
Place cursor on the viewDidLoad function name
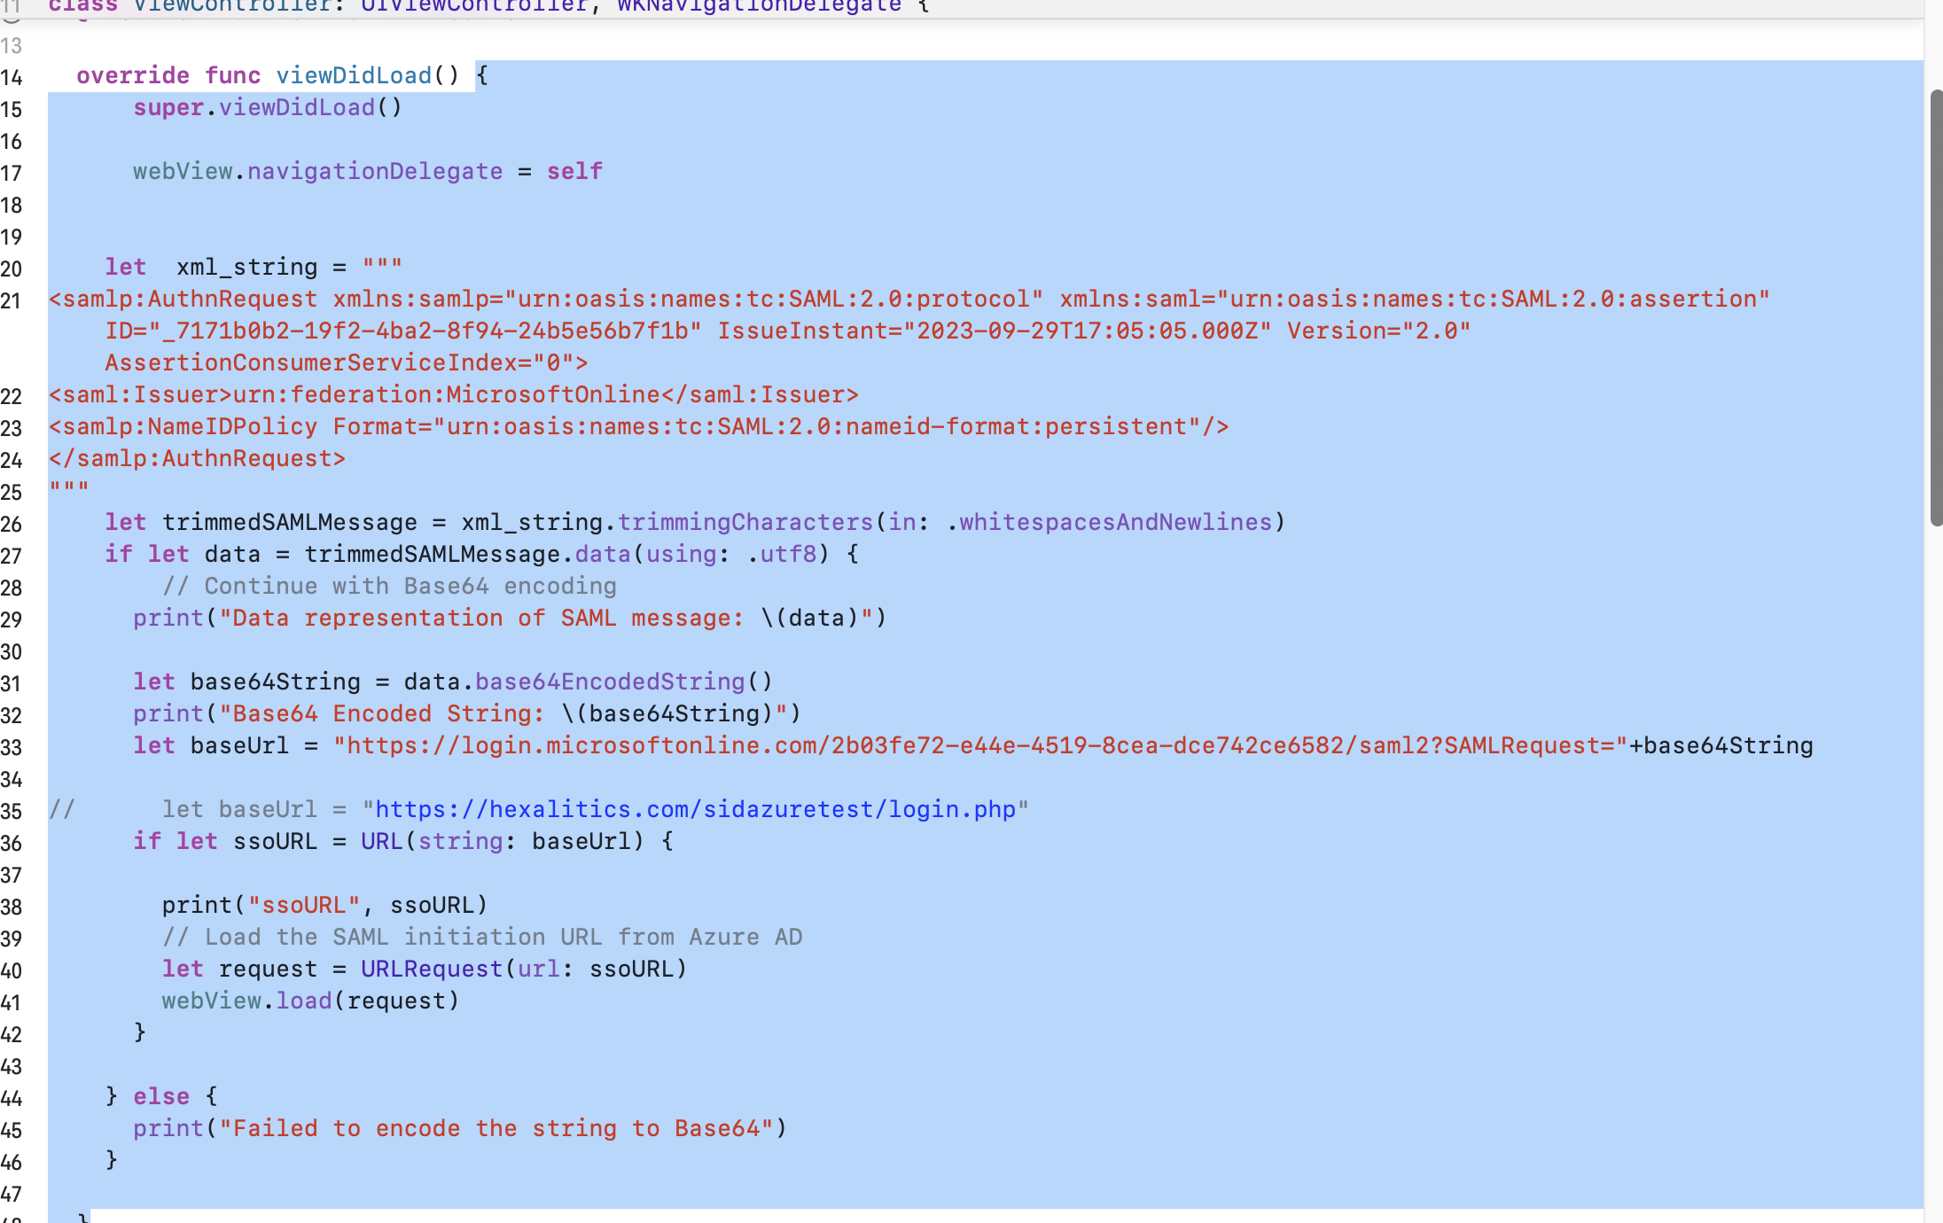point(354,75)
